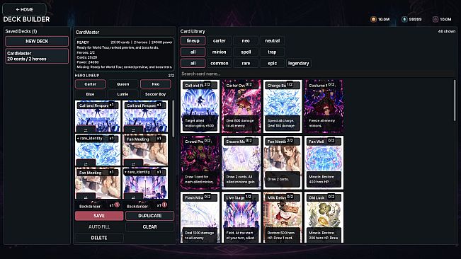Toggle the Queen hero in the lineup
This screenshot has width=461, height=259.
pyautogui.click(x=123, y=84)
